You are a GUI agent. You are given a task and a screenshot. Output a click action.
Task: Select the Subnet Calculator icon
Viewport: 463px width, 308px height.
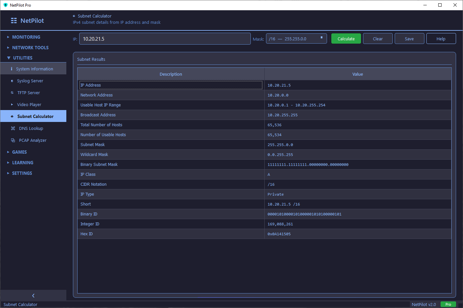point(13,116)
